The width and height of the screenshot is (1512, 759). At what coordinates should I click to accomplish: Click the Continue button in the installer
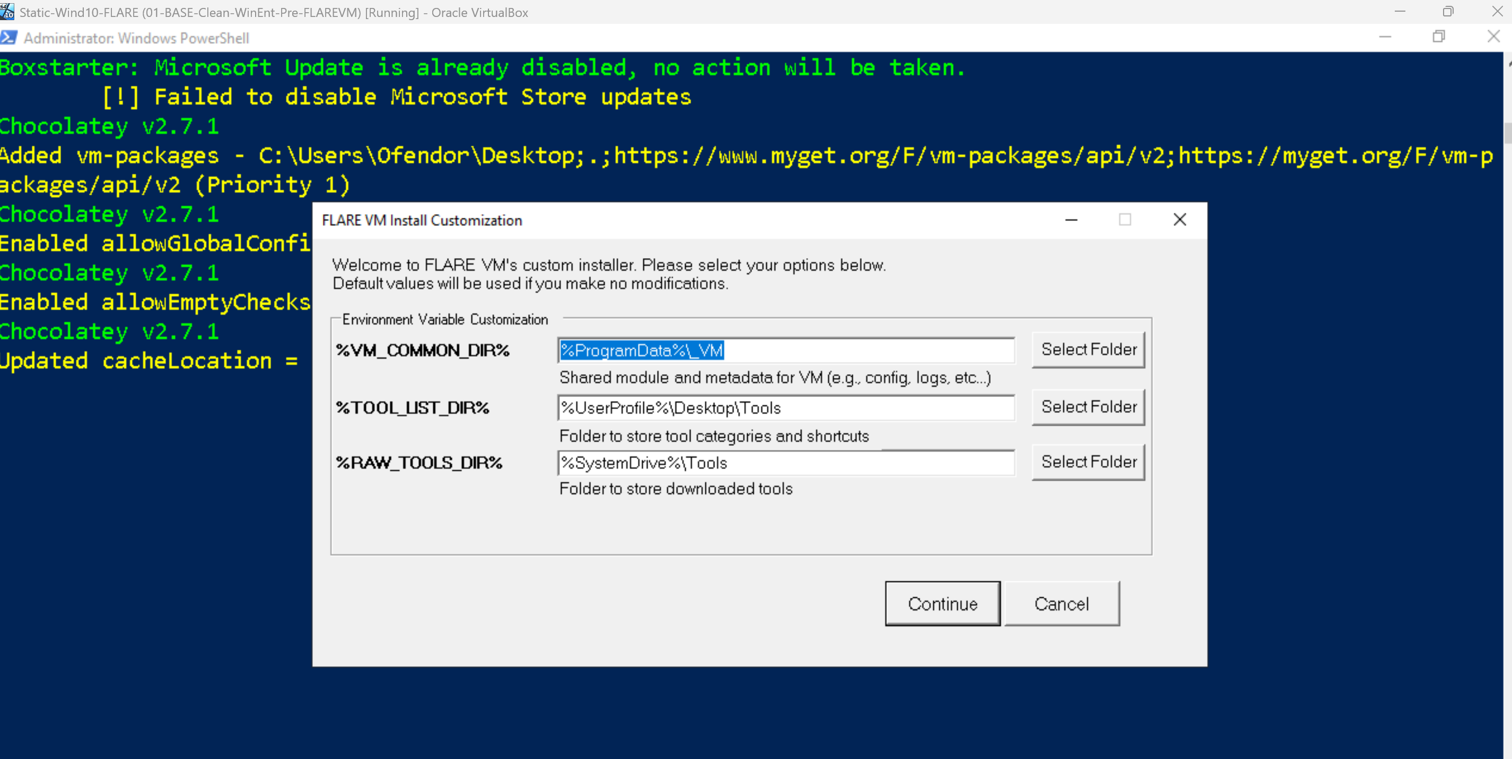(942, 604)
